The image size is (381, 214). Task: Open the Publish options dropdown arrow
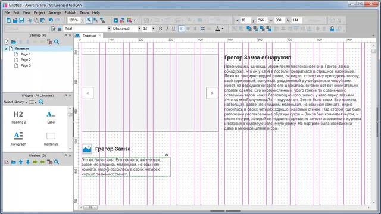134,20
